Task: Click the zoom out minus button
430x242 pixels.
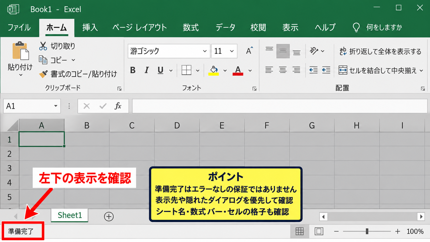Action: 336,231
